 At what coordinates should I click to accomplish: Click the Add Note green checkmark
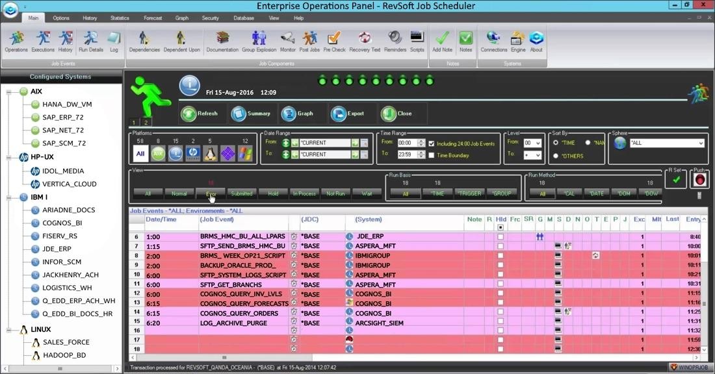coord(442,40)
